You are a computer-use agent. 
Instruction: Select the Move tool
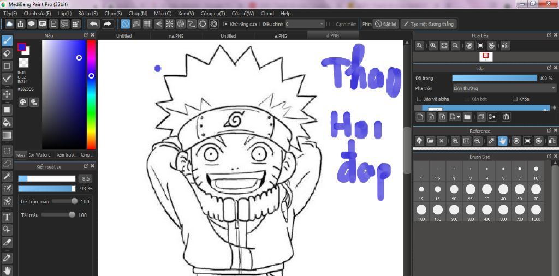point(7,94)
